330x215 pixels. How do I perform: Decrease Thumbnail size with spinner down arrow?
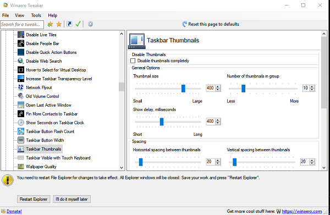click(218, 90)
